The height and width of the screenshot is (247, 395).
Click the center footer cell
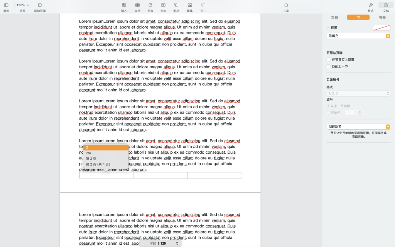pos(160,176)
